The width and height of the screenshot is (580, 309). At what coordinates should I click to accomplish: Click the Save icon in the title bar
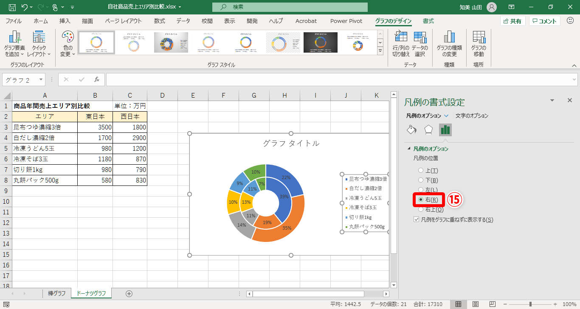coord(12,7)
